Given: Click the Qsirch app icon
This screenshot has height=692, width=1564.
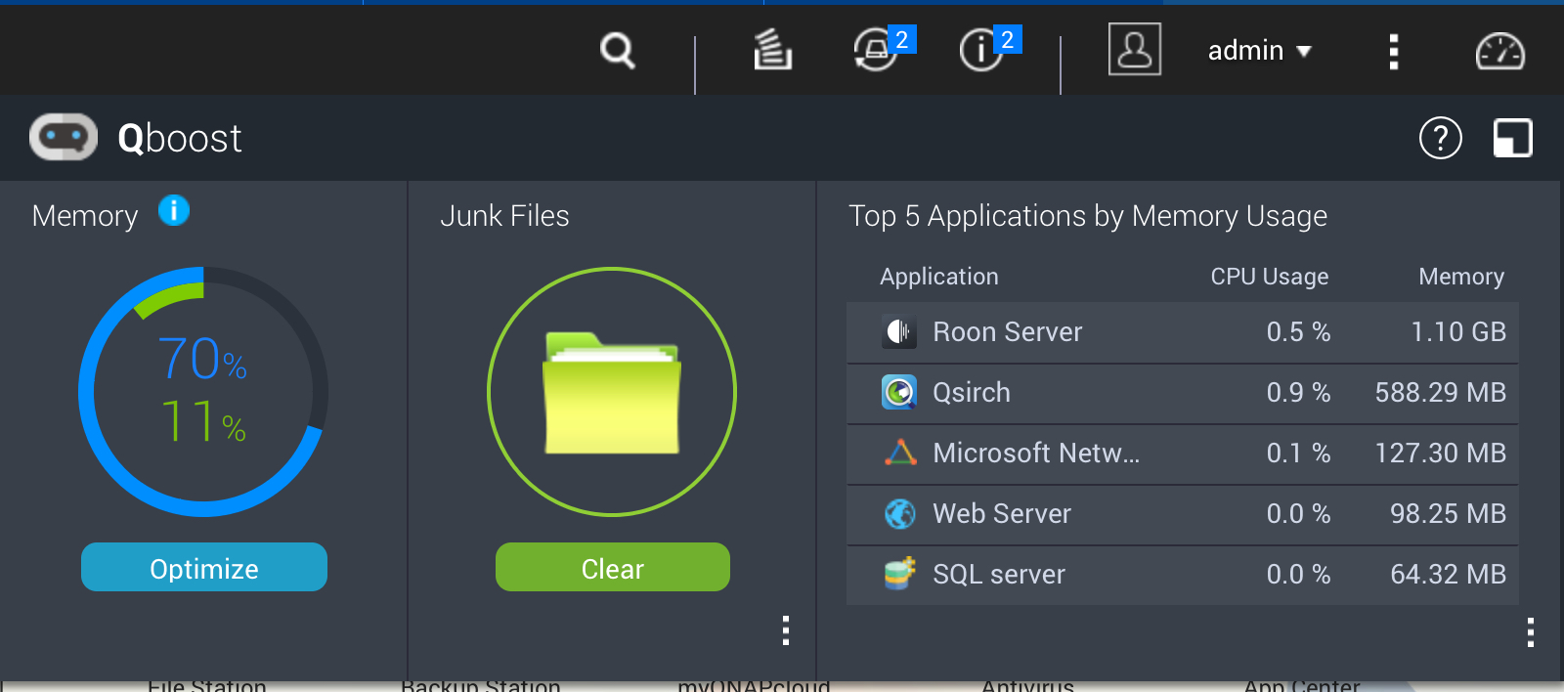Looking at the screenshot, I should tap(899, 393).
